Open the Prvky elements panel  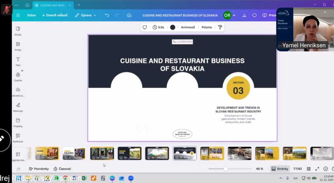click(x=18, y=46)
